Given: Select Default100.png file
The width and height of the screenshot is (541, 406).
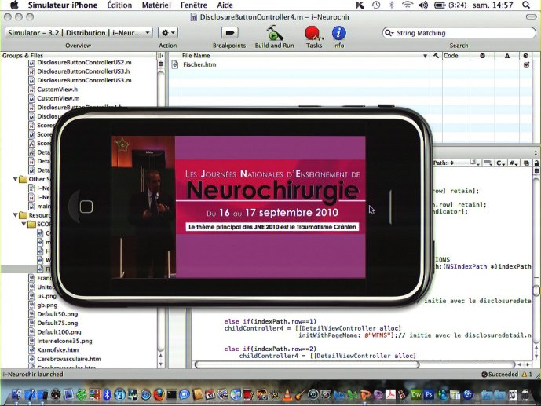Looking at the screenshot, I should (x=59, y=332).
